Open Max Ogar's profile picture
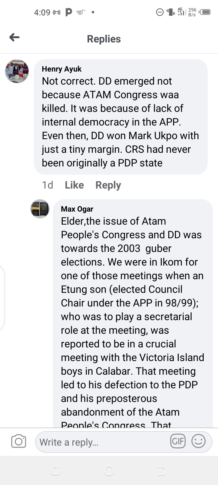 pyautogui.click(x=40, y=209)
